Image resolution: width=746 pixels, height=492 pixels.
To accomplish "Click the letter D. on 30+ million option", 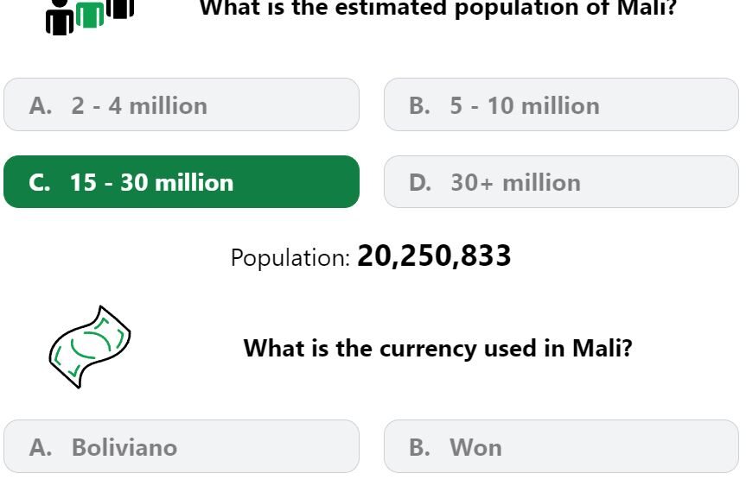I will tap(420, 183).
